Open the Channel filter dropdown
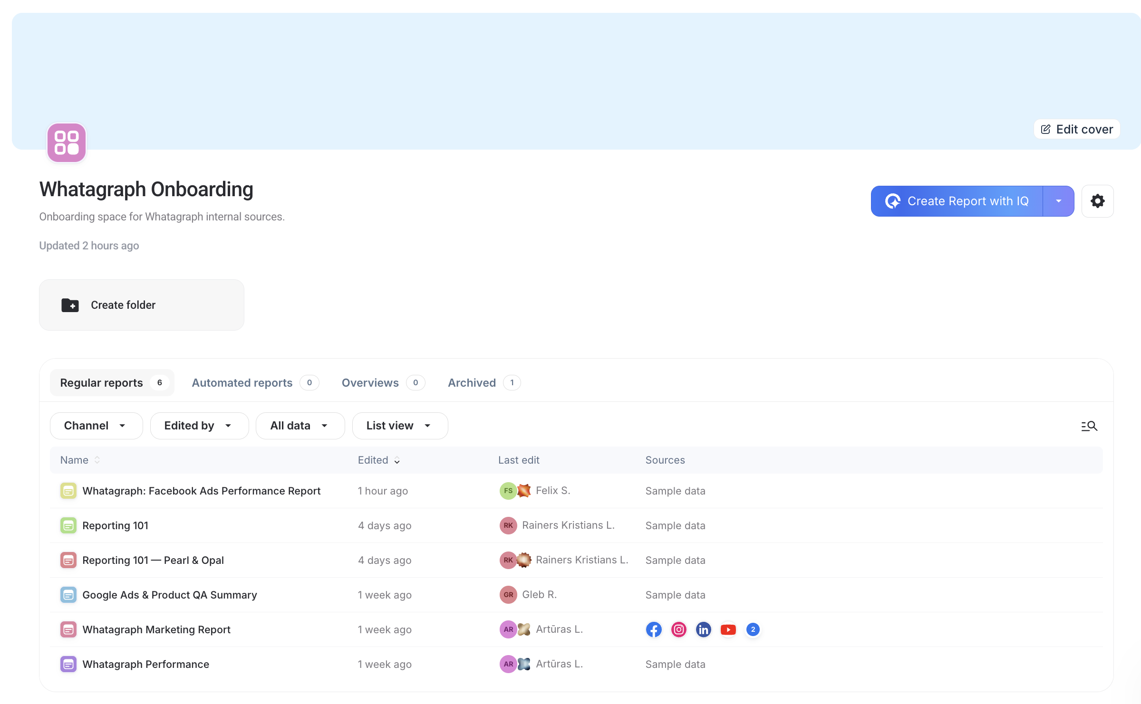The height and width of the screenshot is (704, 1141). coord(96,426)
